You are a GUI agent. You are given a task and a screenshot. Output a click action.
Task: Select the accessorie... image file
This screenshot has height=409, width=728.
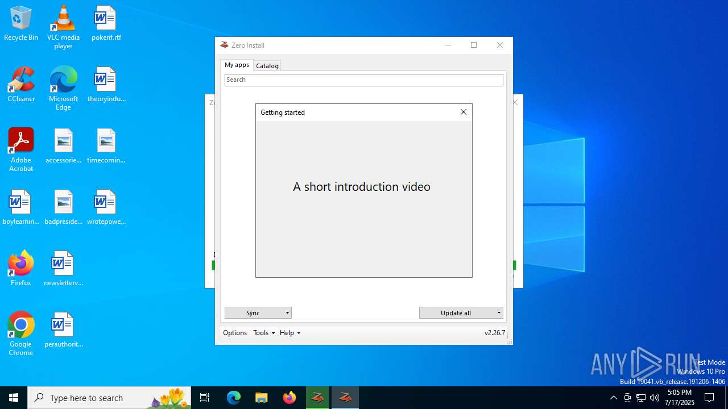pos(63,147)
